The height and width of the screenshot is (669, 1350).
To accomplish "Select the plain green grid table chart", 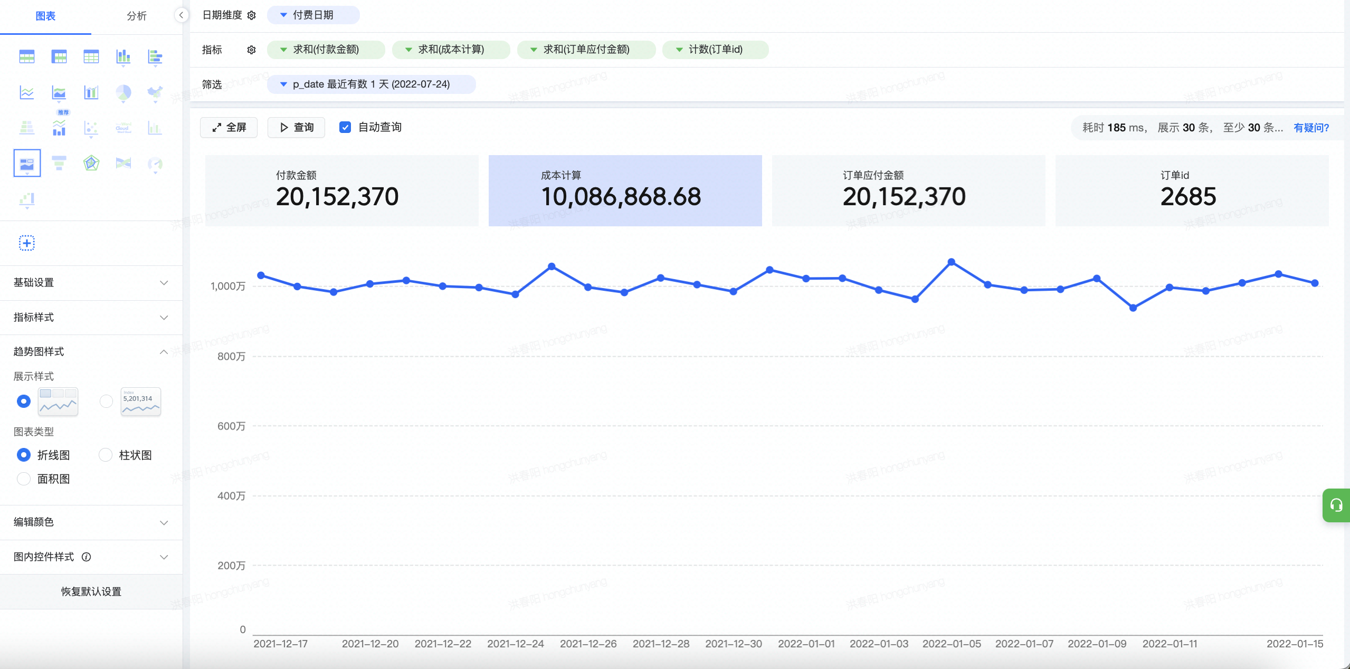I will pyautogui.click(x=91, y=56).
